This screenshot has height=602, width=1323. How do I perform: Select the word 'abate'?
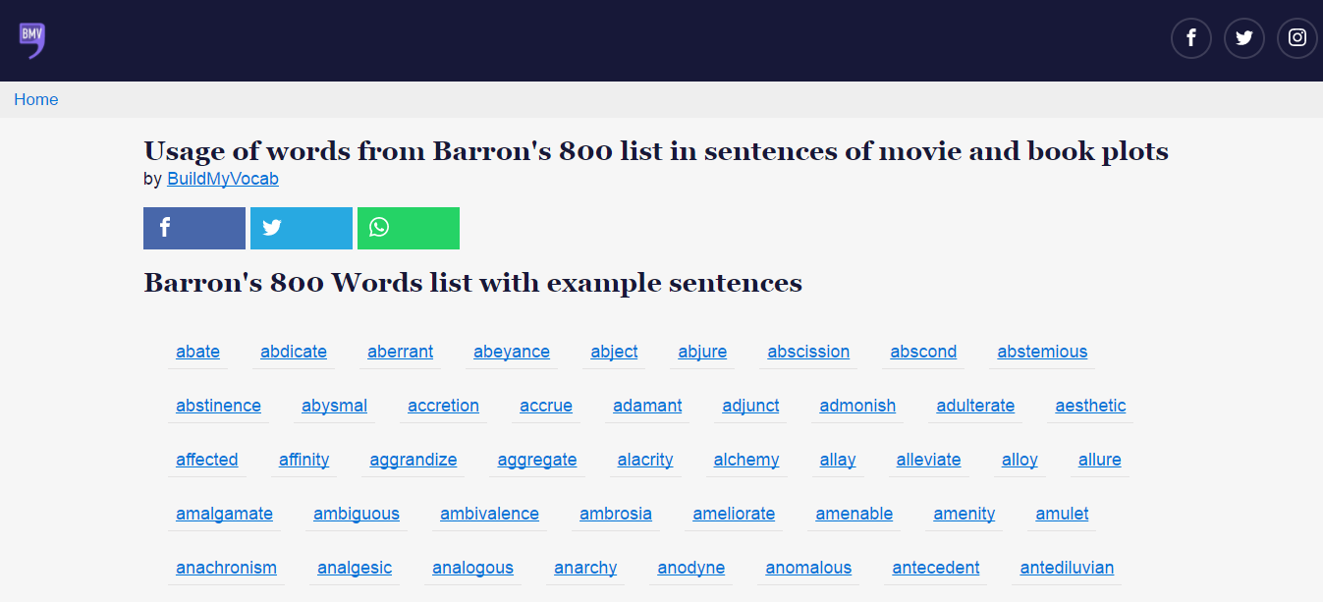tap(197, 352)
